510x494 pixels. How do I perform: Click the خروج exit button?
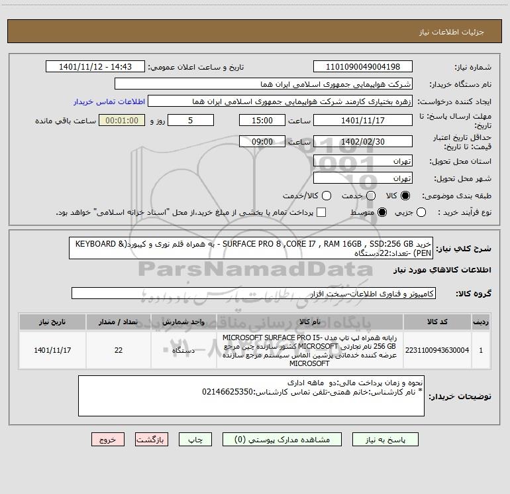pos(108,440)
